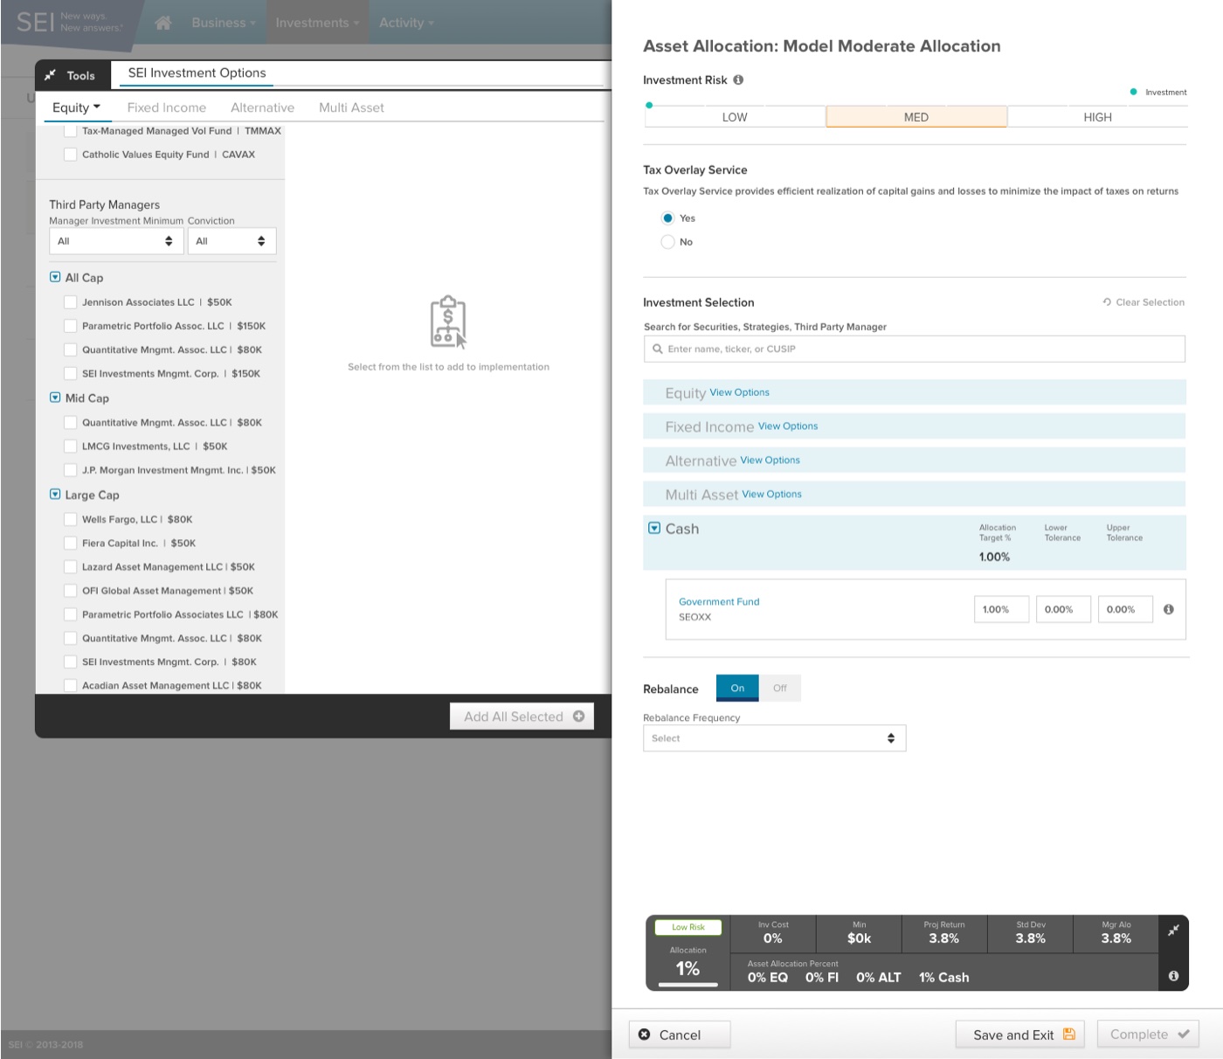Select Yes for Tax Overlay Service
The image size is (1223, 1059).
tap(667, 218)
